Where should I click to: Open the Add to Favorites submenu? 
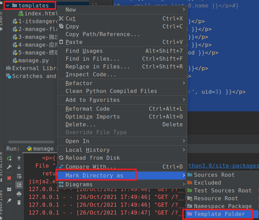click(x=122, y=100)
